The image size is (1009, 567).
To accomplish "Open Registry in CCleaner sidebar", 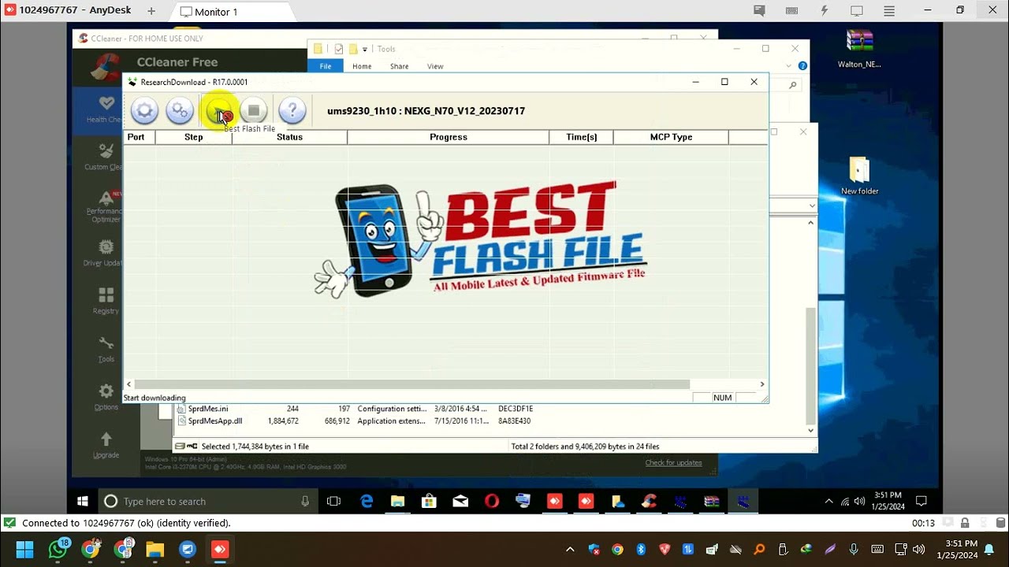I will 106,301.
